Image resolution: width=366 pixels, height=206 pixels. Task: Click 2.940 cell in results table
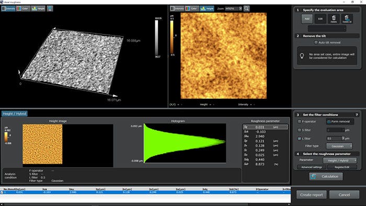[x=73, y=192]
